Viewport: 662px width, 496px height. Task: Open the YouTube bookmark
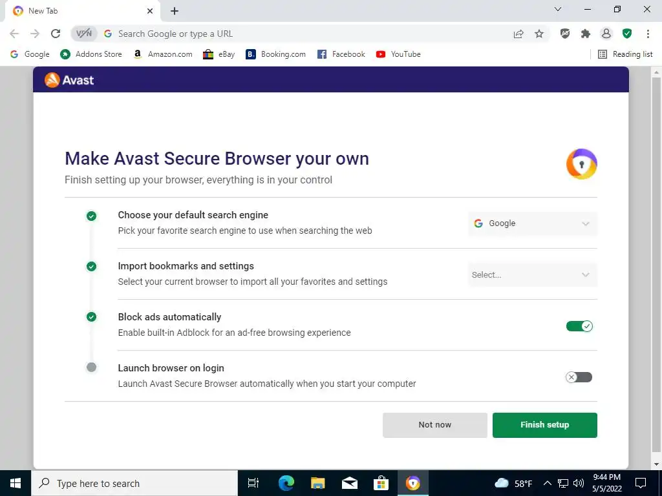398,54
